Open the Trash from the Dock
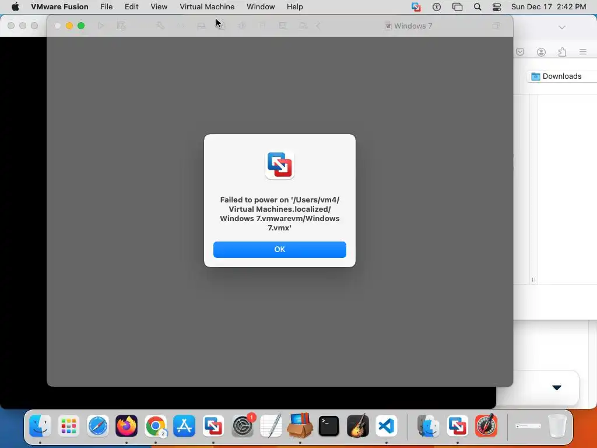 tap(557, 425)
